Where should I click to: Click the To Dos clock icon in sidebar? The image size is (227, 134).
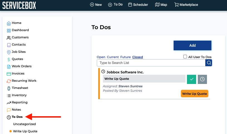(x=9, y=117)
